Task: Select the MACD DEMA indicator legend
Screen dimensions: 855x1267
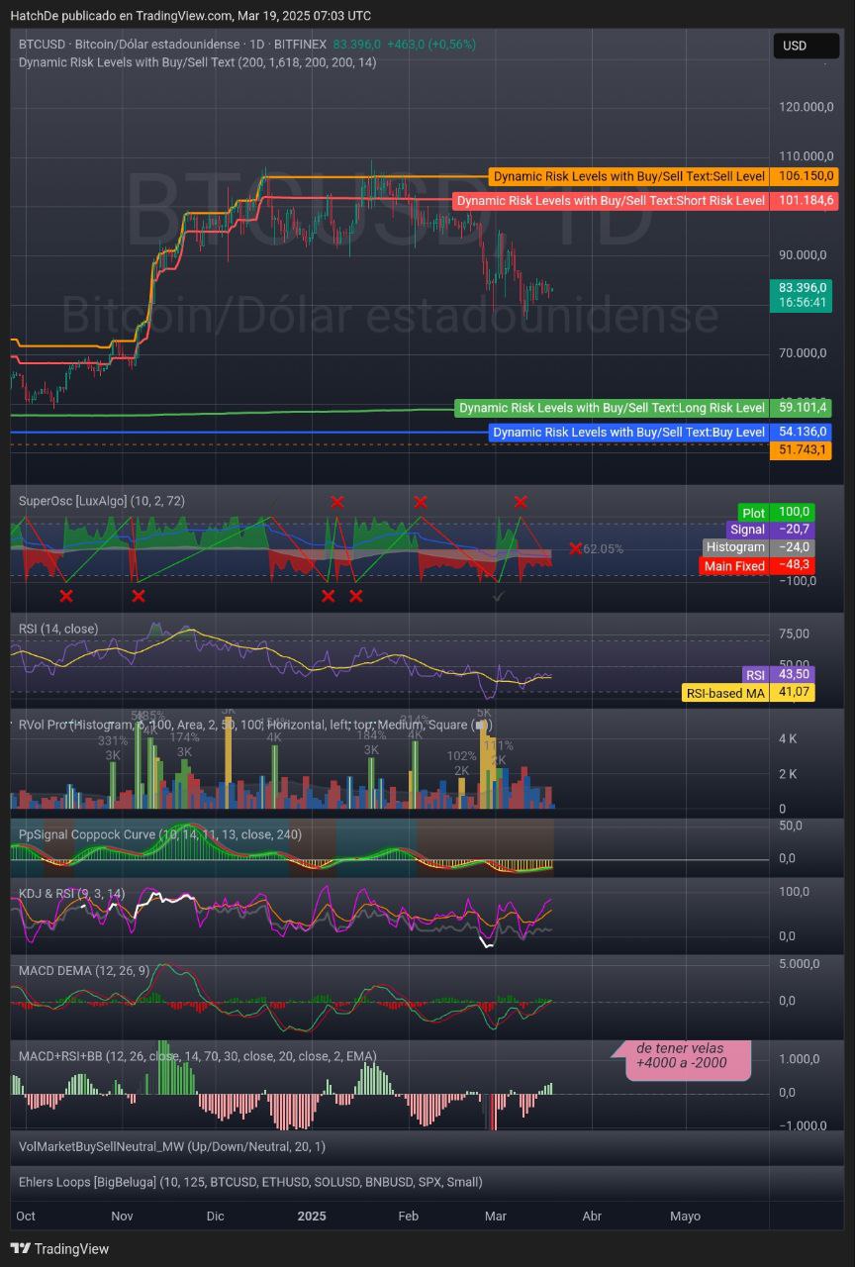Action: click(84, 970)
